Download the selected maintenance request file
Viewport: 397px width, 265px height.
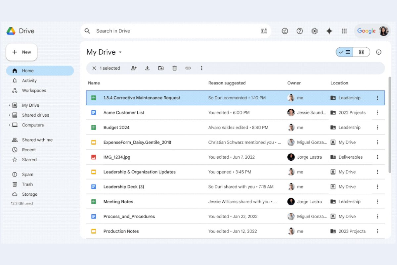[147, 68]
